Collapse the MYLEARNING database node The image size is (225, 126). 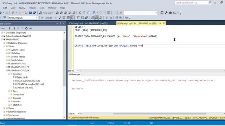2,40
